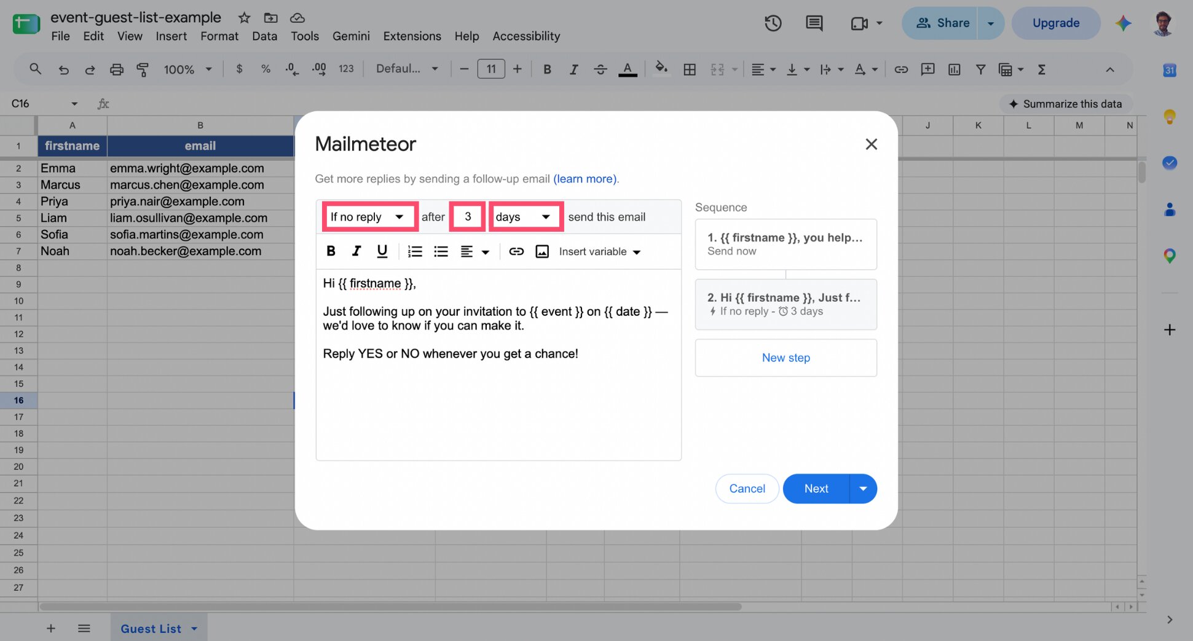
Task: Open Google Keep side panel icon
Action: 1170,116
